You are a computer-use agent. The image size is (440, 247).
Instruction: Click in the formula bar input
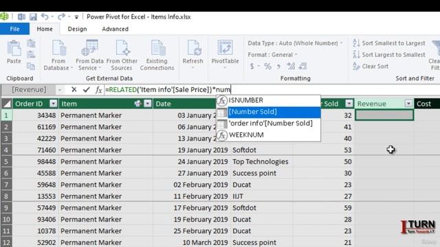click(272, 90)
